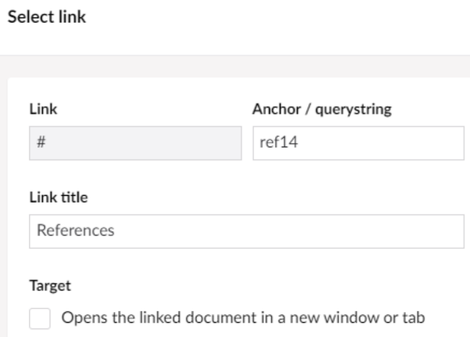Enable the Target new tab option box
Viewport: 470px width, 337px height.
(x=40, y=318)
